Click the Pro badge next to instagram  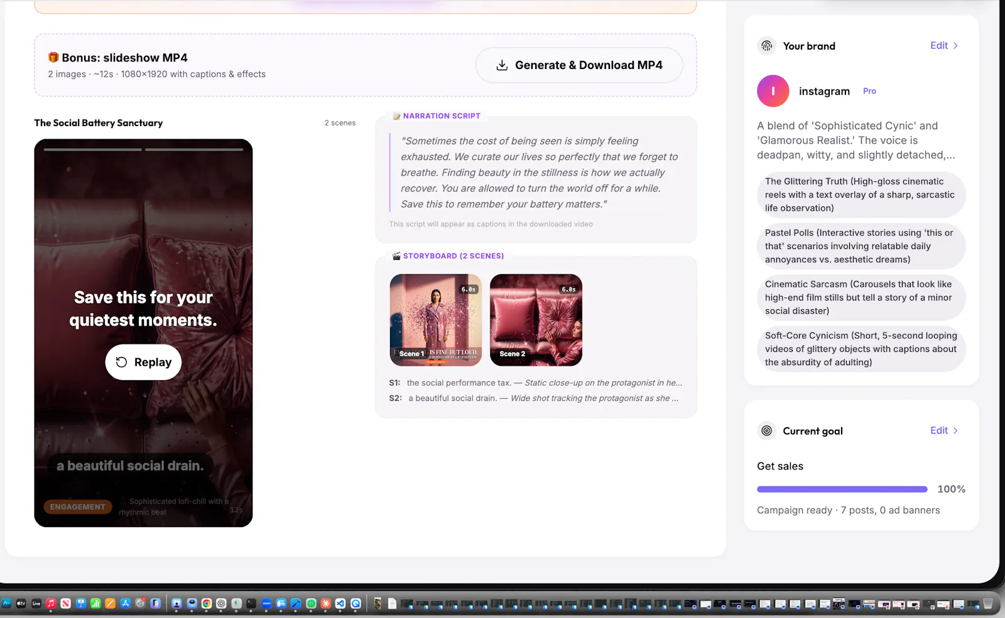click(x=869, y=91)
